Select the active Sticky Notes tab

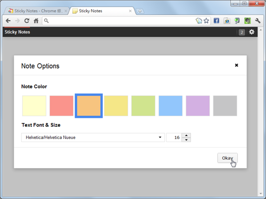pos(102,11)
